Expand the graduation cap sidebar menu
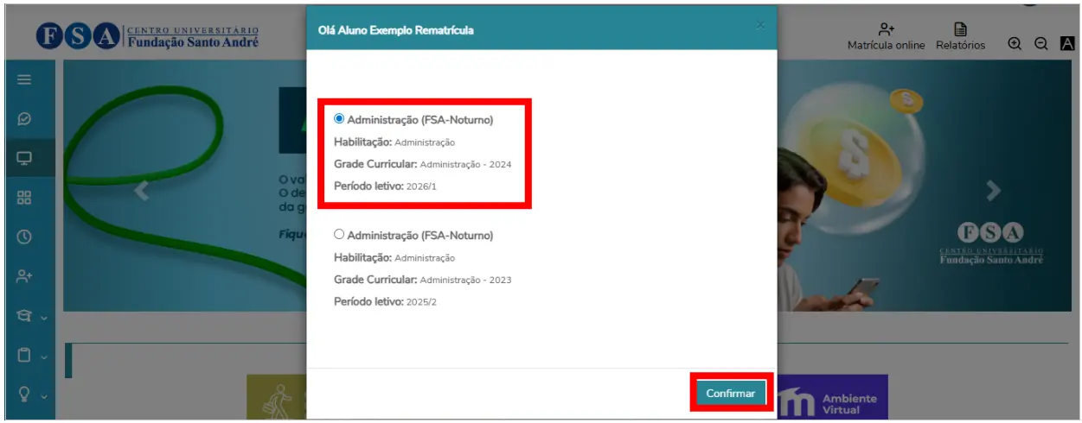Viewport: 1082px width, 423px height. click(x=30, y=316)
